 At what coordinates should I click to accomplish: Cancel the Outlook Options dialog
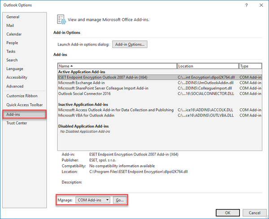(x=254, y=213)
